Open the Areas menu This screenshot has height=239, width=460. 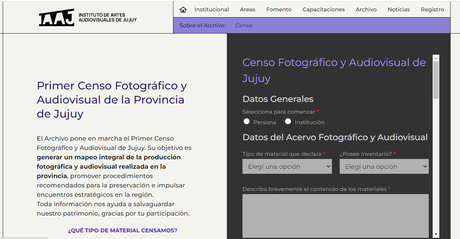coord(248,10)
